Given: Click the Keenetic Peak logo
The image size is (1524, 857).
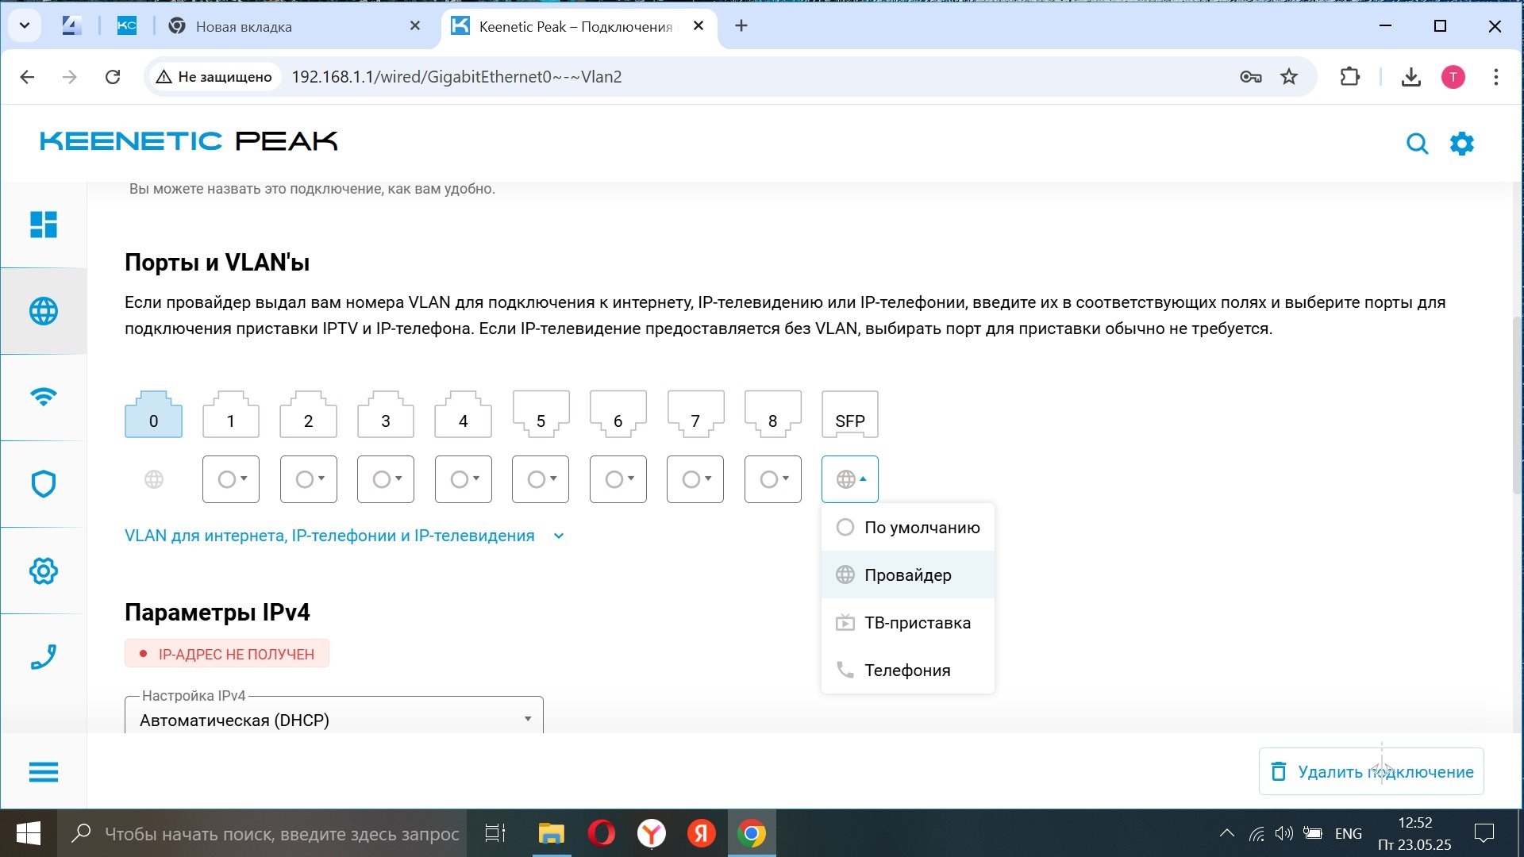Looking at the screenshot, I should [189, 141].
